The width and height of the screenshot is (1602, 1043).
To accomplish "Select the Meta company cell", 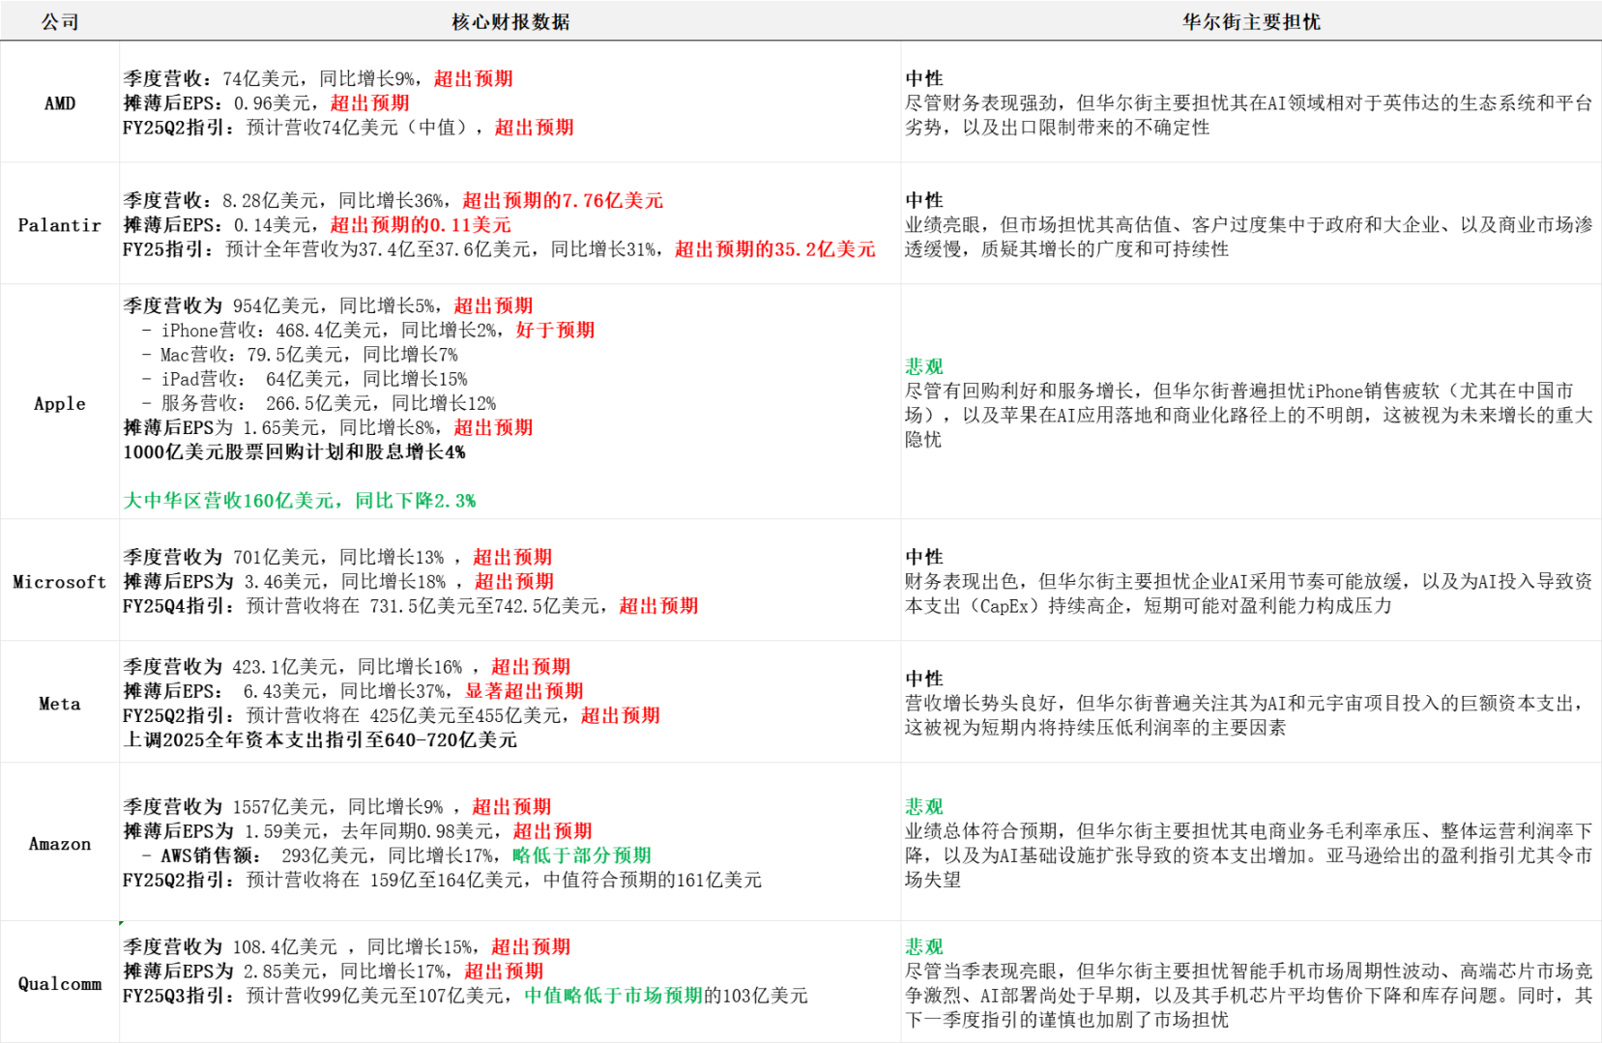I will [60, 703].
